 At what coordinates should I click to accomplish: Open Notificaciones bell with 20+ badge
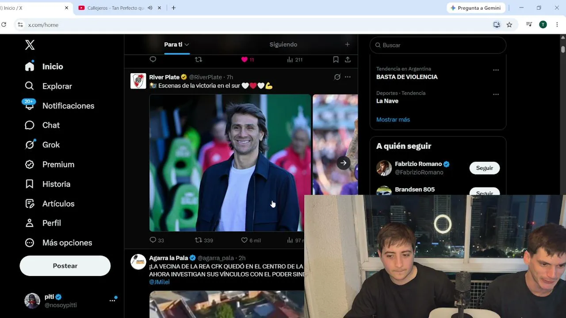[30, 106]
